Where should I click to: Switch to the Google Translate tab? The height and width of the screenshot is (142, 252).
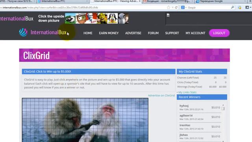(221, 1)
